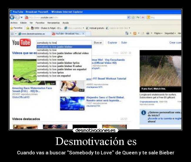Open the Shakes & Fidget favorite link
Screen dimensions: 191x162
coord(46,28)
